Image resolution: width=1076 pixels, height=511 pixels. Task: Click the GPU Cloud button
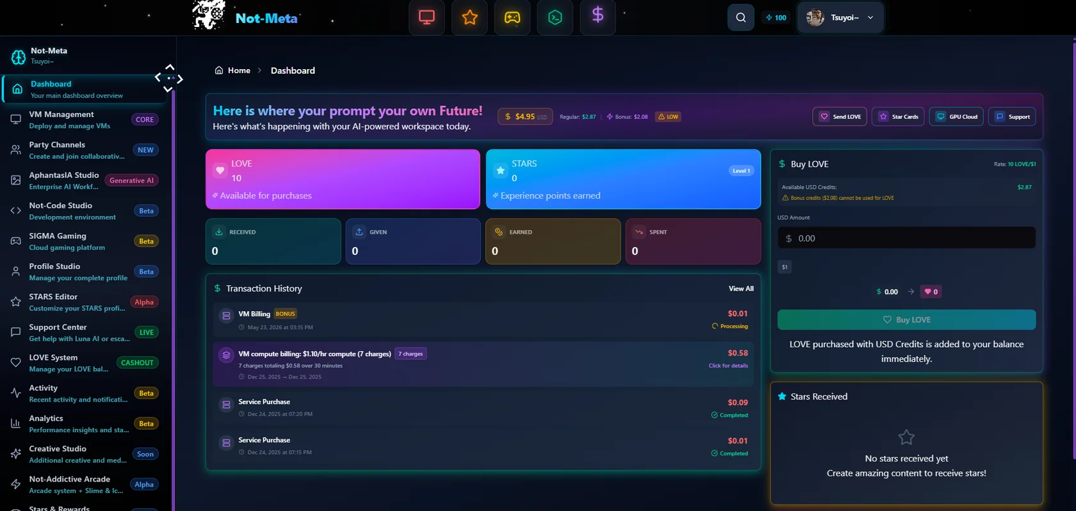pos(956,117)
